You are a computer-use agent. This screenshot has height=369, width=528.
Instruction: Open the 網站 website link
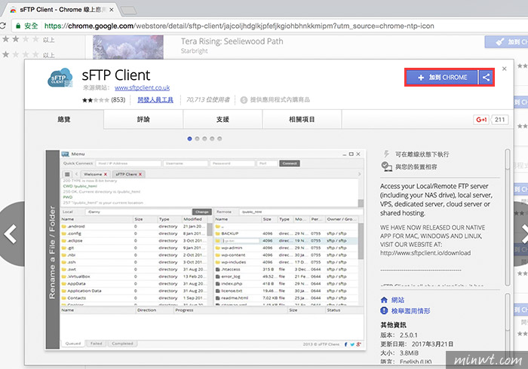(398, 300)
